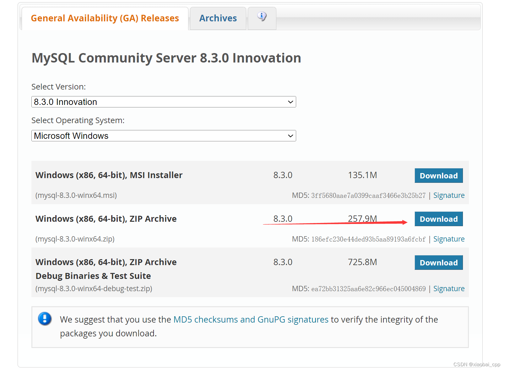Select MD5 hash 186efc230e44ded93b5aa89193a6fcbf
Image resolution: width=505 pixels, height=370 pixels.
point(368,239)
